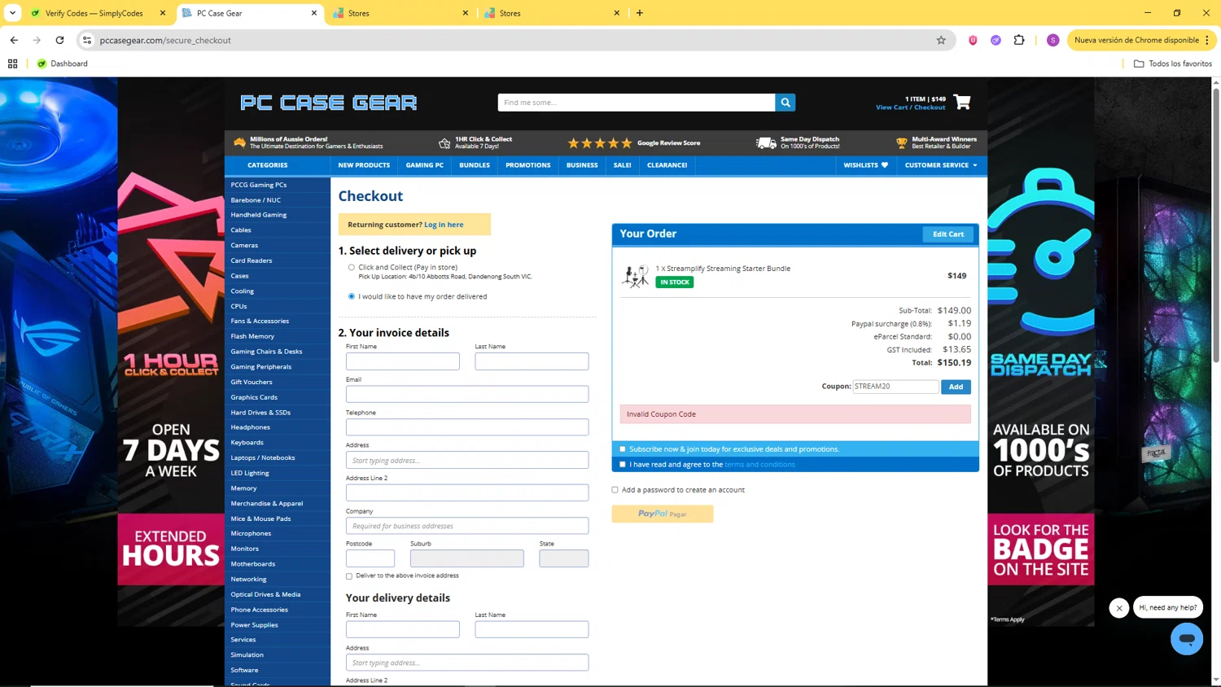Viewport: 1221px width, 687px height.
Task: Click Edit Cart button
Action: coord(948,234)
